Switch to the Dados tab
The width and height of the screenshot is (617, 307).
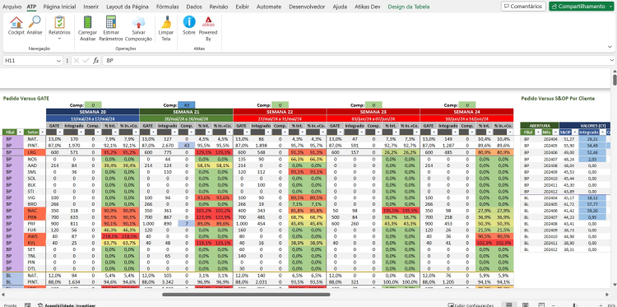click(x=194, y=7)
